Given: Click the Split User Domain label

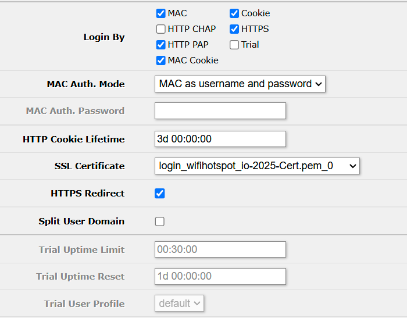Looking at the screenshot, I should tap(81, 221).
